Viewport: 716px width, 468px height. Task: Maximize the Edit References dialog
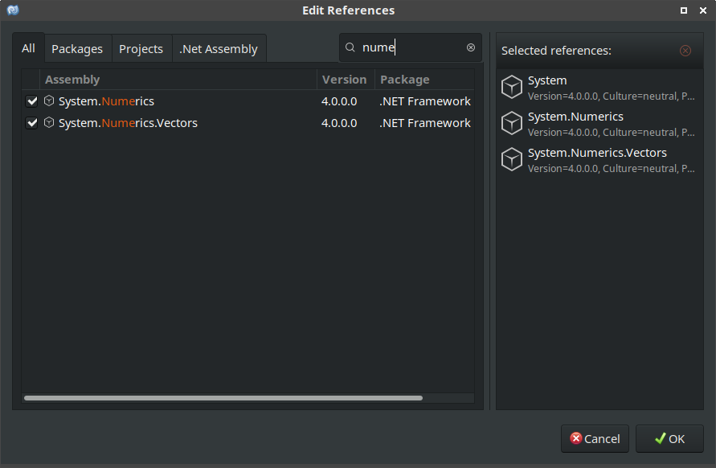(x=684, y=10)
